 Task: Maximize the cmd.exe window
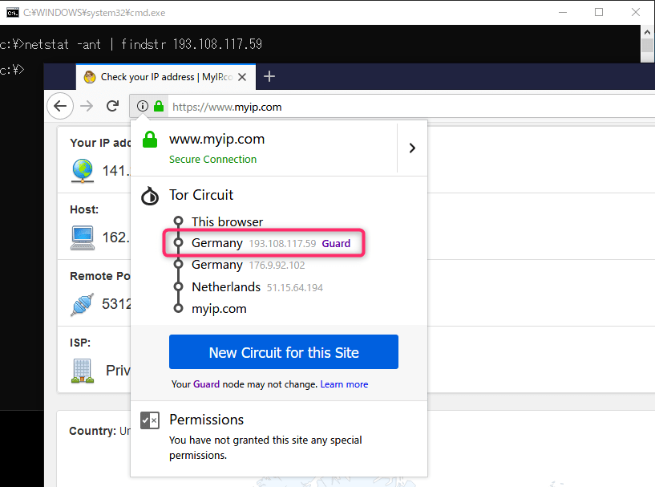(x=599, y=13)
